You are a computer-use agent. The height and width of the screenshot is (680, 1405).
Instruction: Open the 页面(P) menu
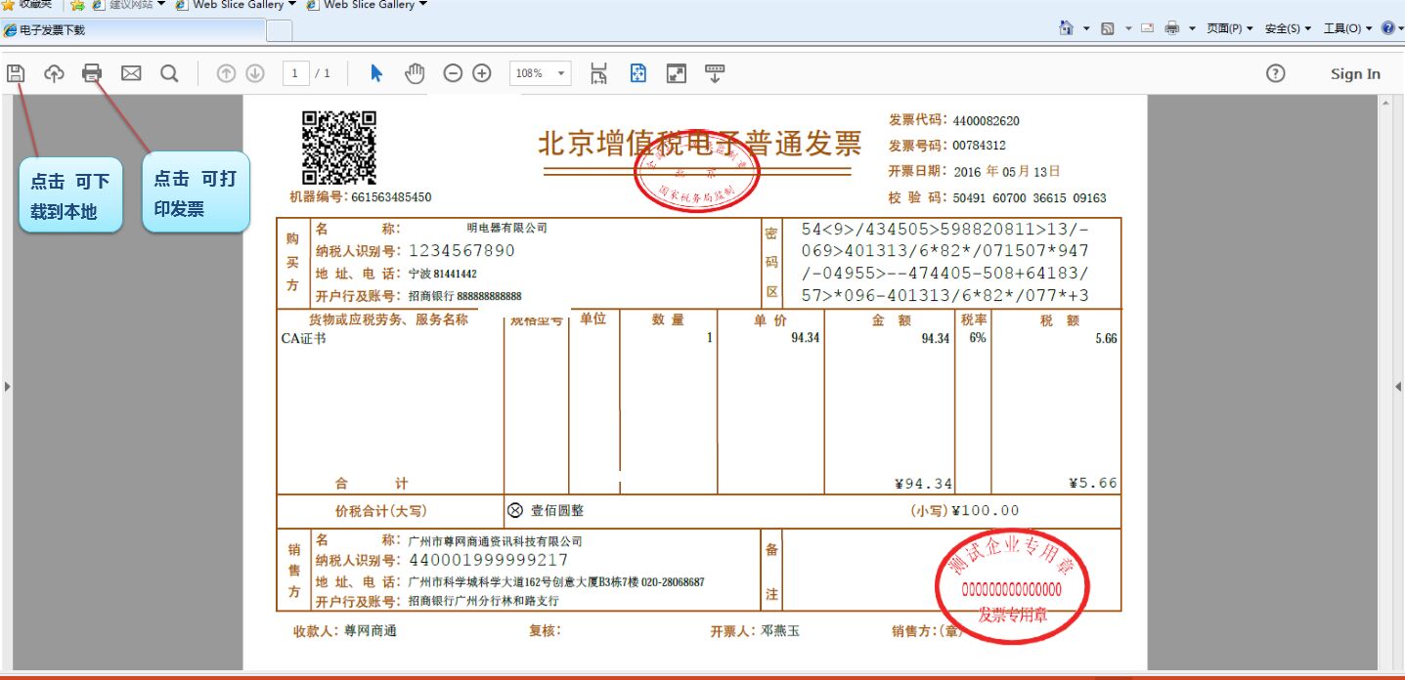click(1229, 28)
